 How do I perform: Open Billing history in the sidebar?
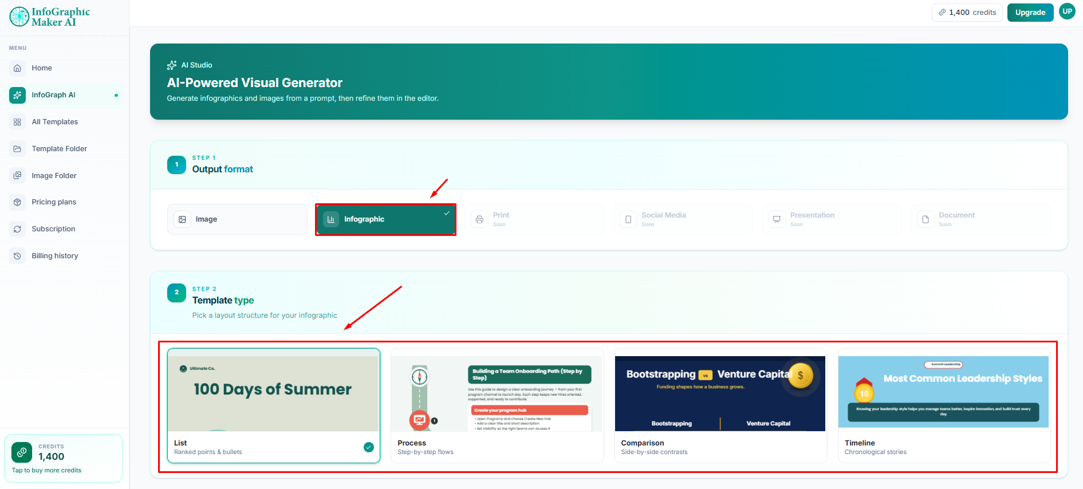point(66,256)
